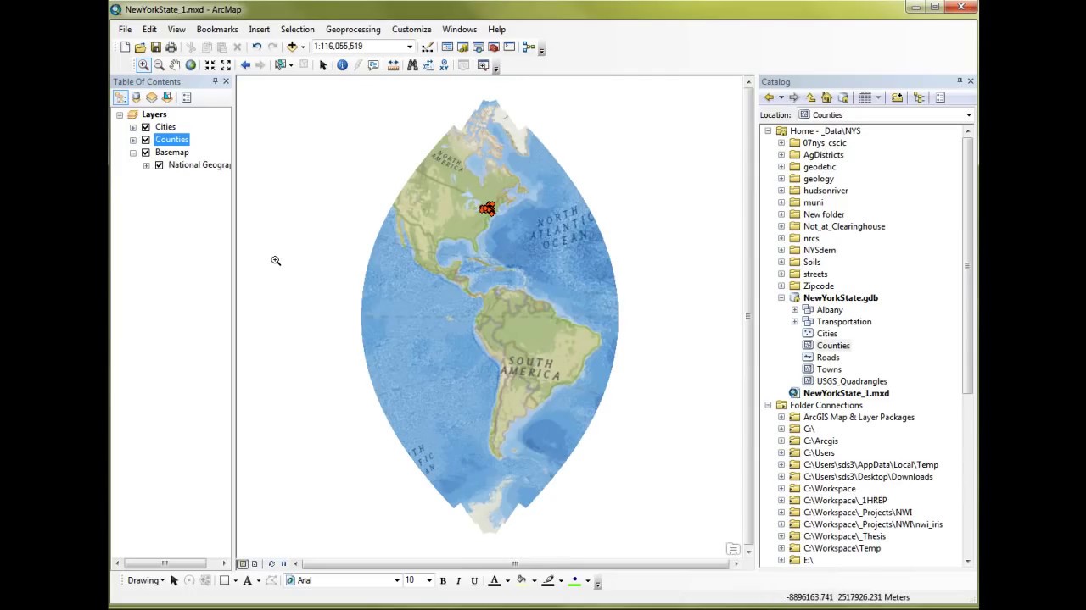
Task: Undo the last action
Action: [256, 47]
